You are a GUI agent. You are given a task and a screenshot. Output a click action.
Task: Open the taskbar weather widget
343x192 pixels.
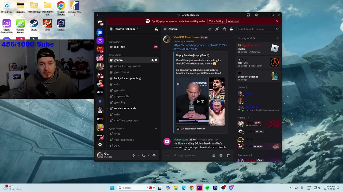tap(13, 188)
